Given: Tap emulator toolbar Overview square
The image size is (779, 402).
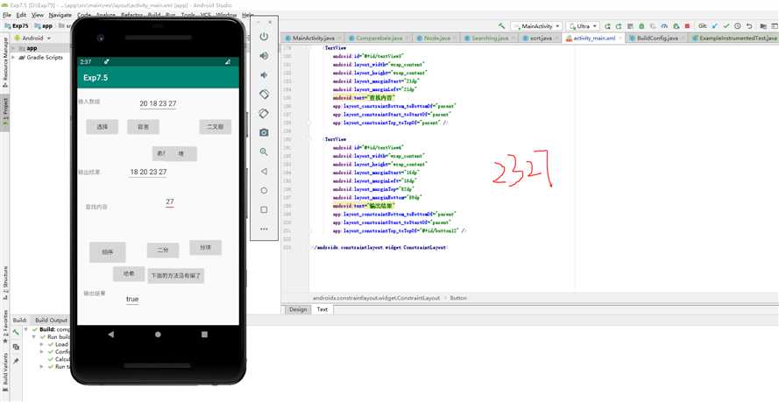Looking at the screenshot, I should point(264,209).
